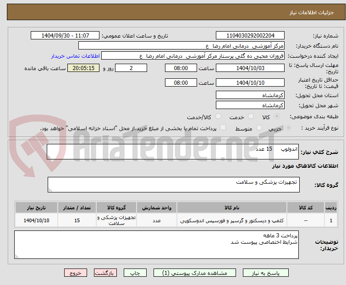This screenshot has height=285, width=346.
Task: Click the request creator field فروزان محبی
Action: (193, 56)
